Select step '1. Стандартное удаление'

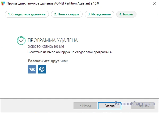click(x=27, y=14)
